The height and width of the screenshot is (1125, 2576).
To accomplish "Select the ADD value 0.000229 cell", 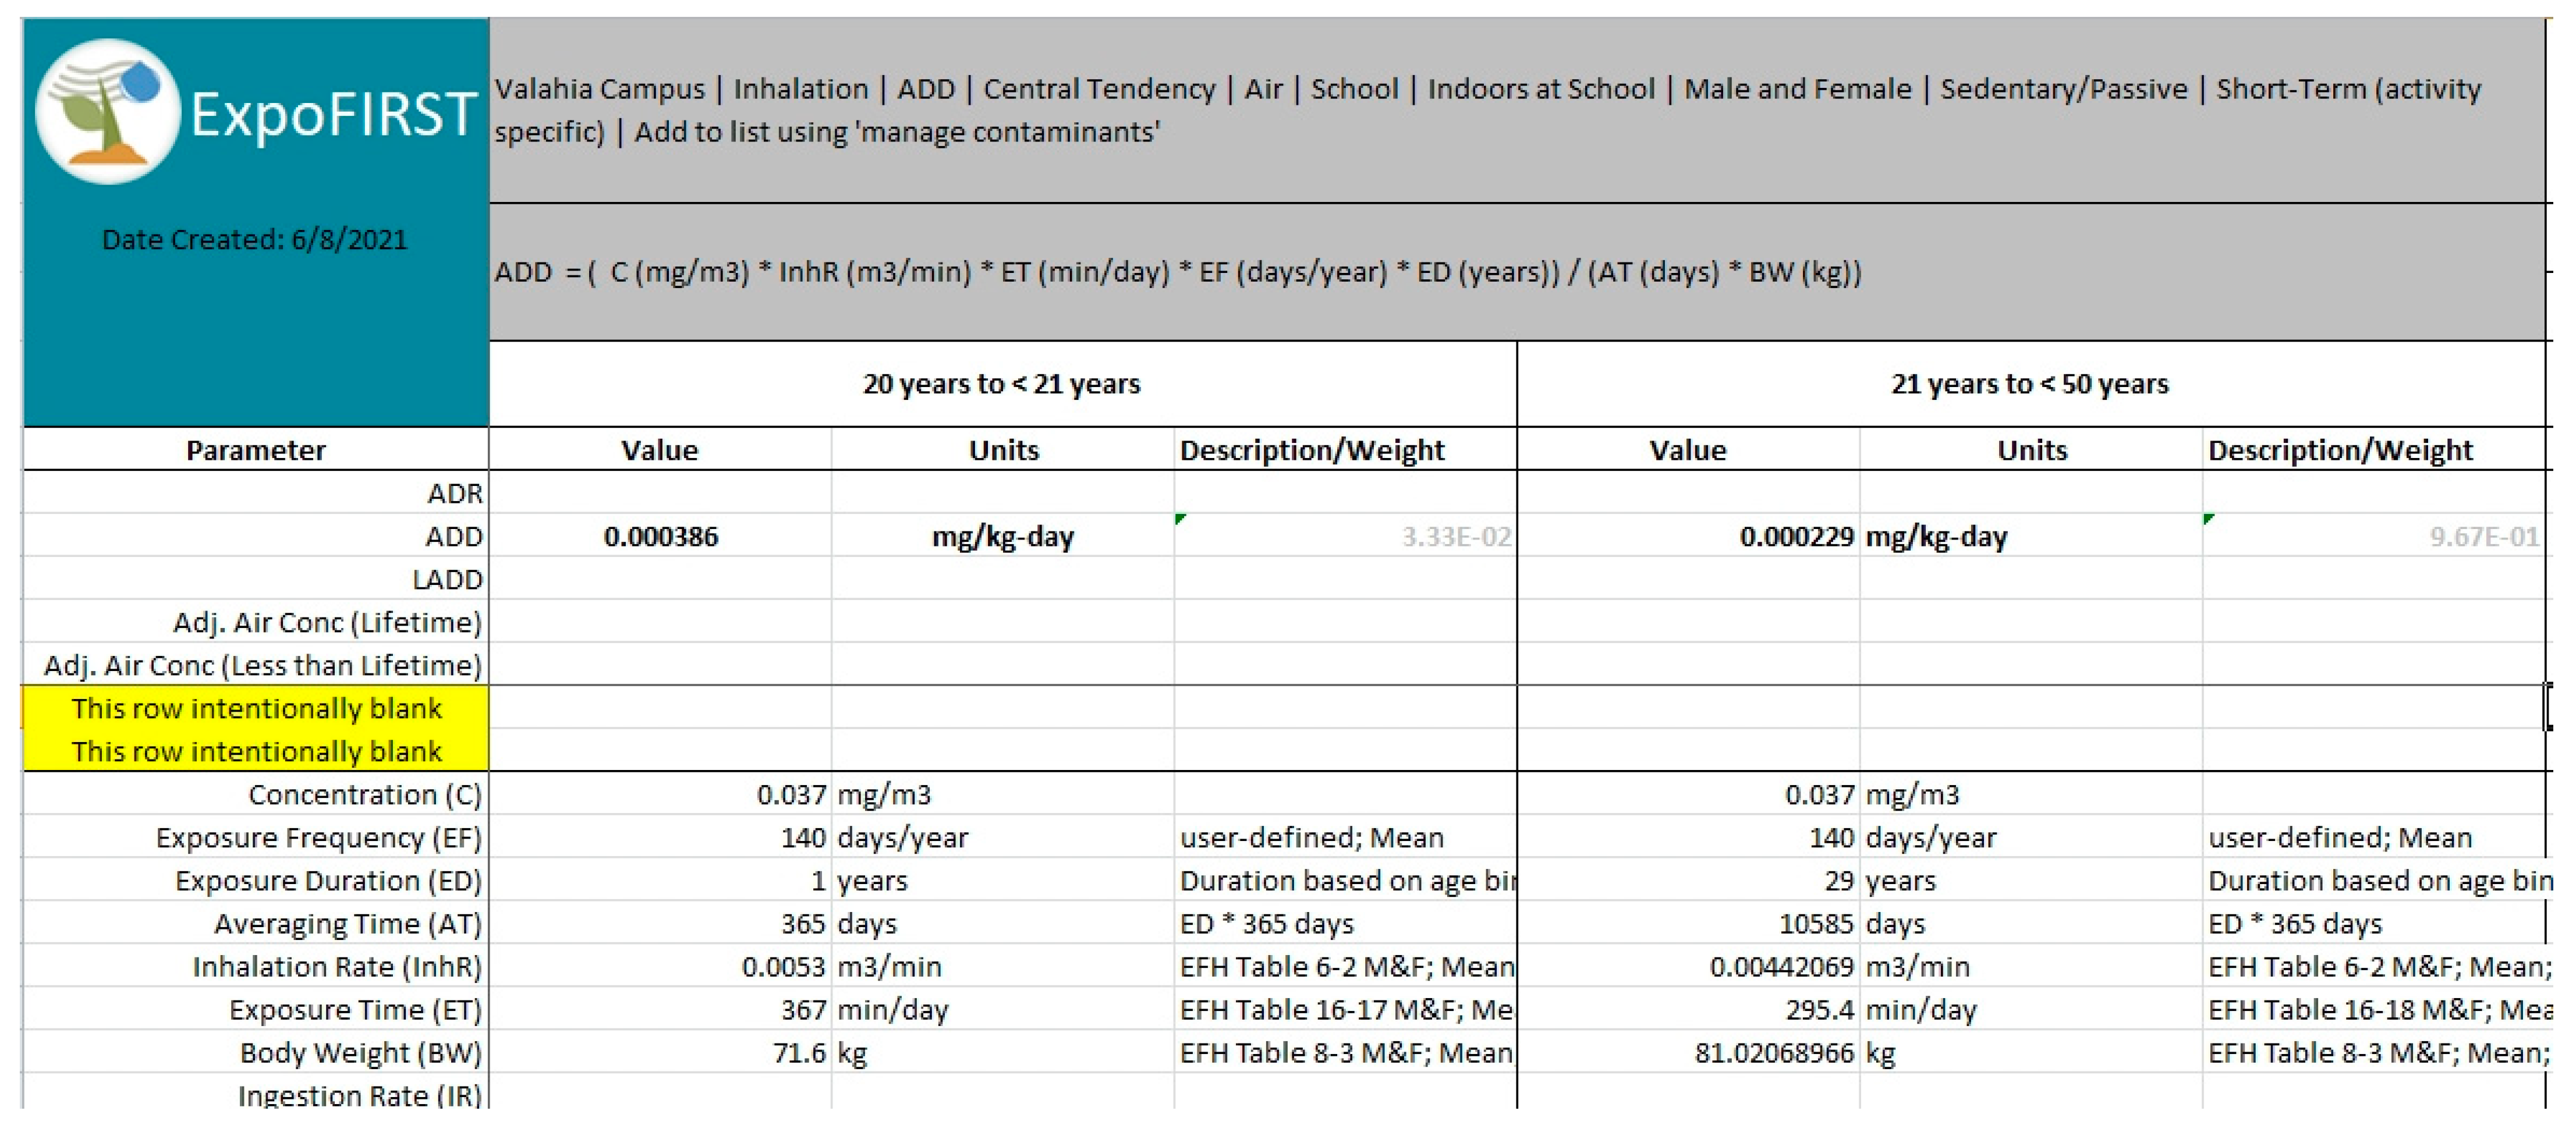I will point(1796,537).
